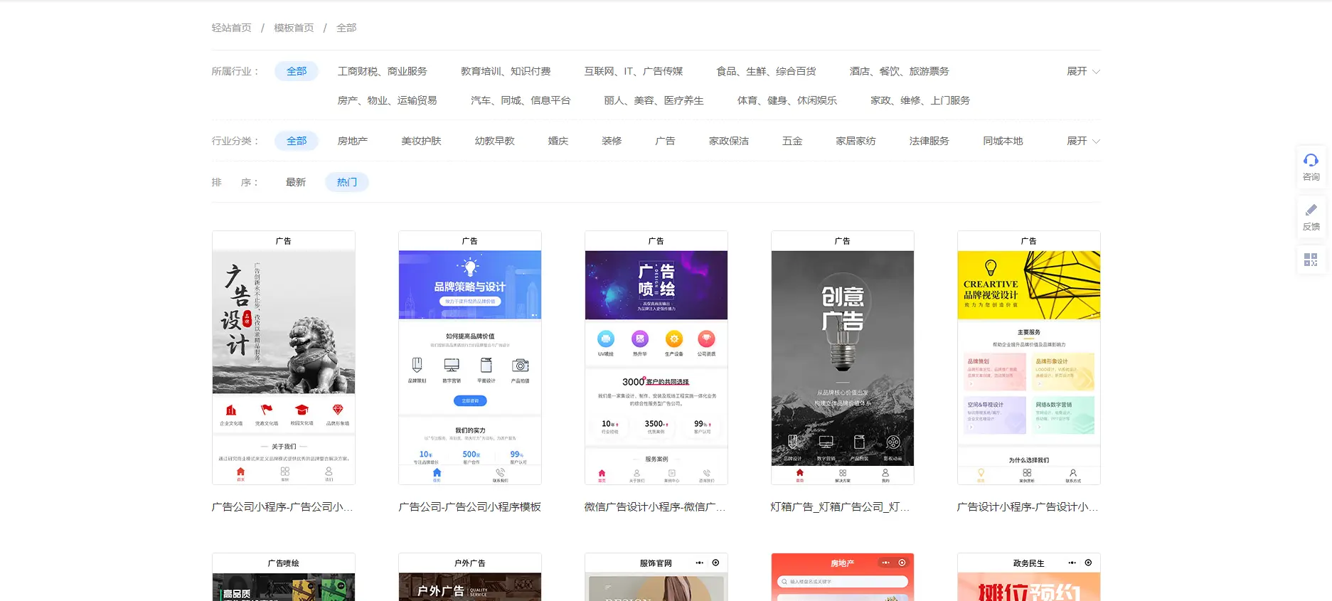Click more dots icon on 服饰官网 template
The image size is (1332, 601).
click(699, 563)
